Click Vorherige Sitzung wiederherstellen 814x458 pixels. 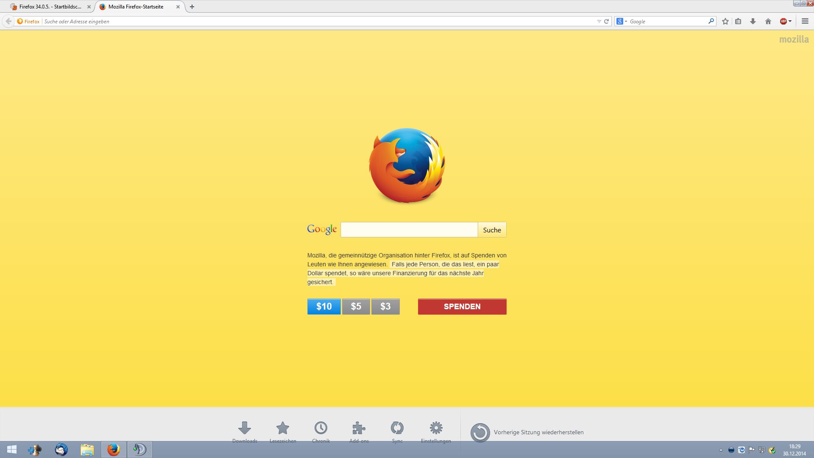(538, 432)
